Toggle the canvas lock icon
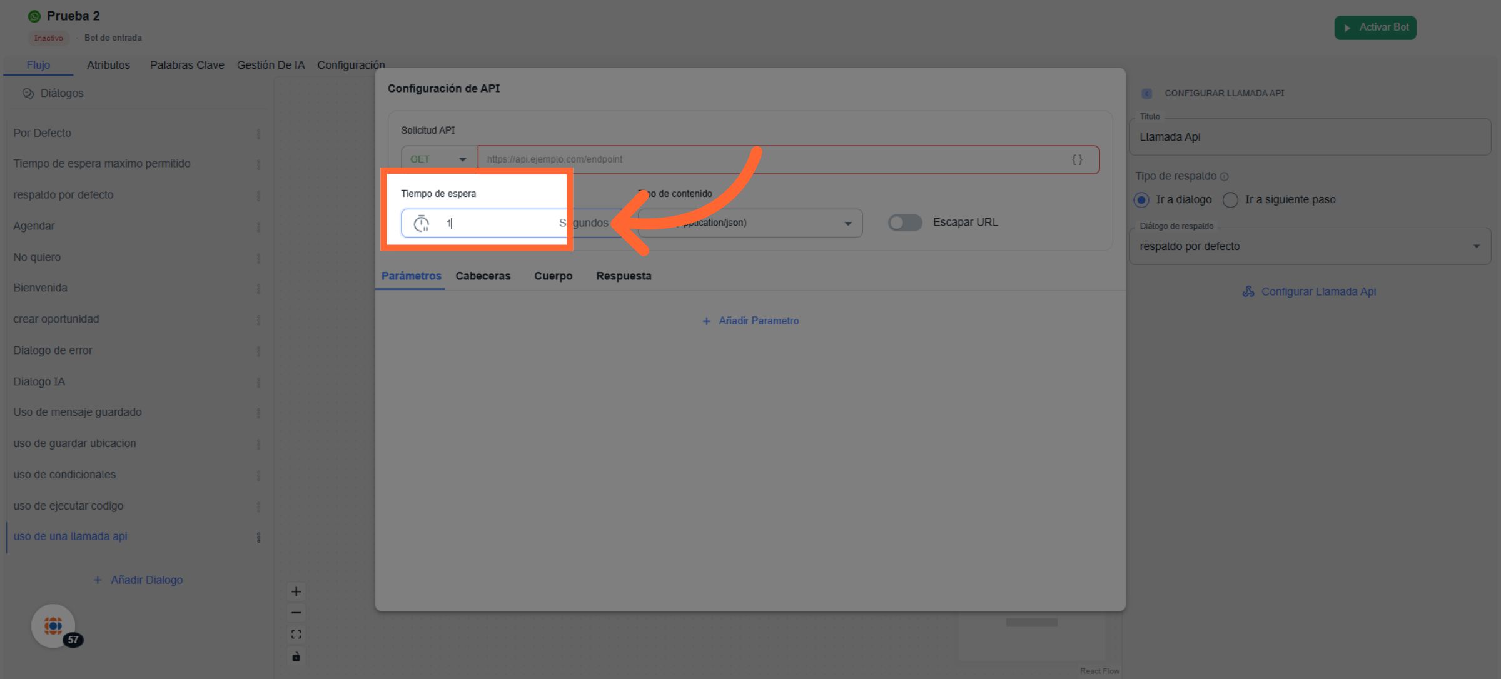1501x679 pixels. 296,656
